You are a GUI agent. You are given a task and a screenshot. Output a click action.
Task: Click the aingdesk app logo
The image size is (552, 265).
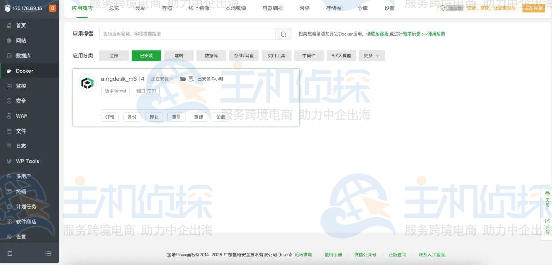(x=87, y=83)
